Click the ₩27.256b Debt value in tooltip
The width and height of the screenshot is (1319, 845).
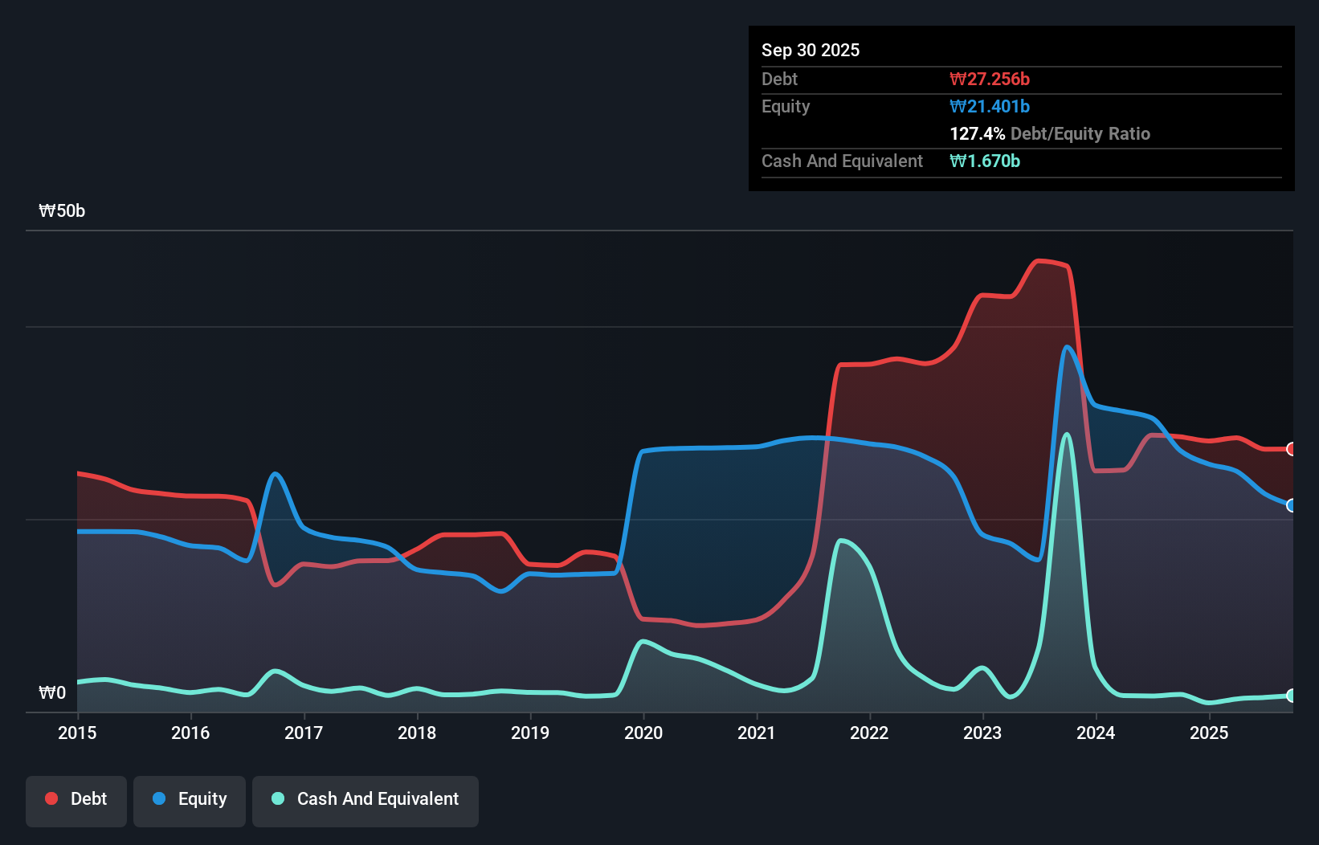click(x=990, y=79)
